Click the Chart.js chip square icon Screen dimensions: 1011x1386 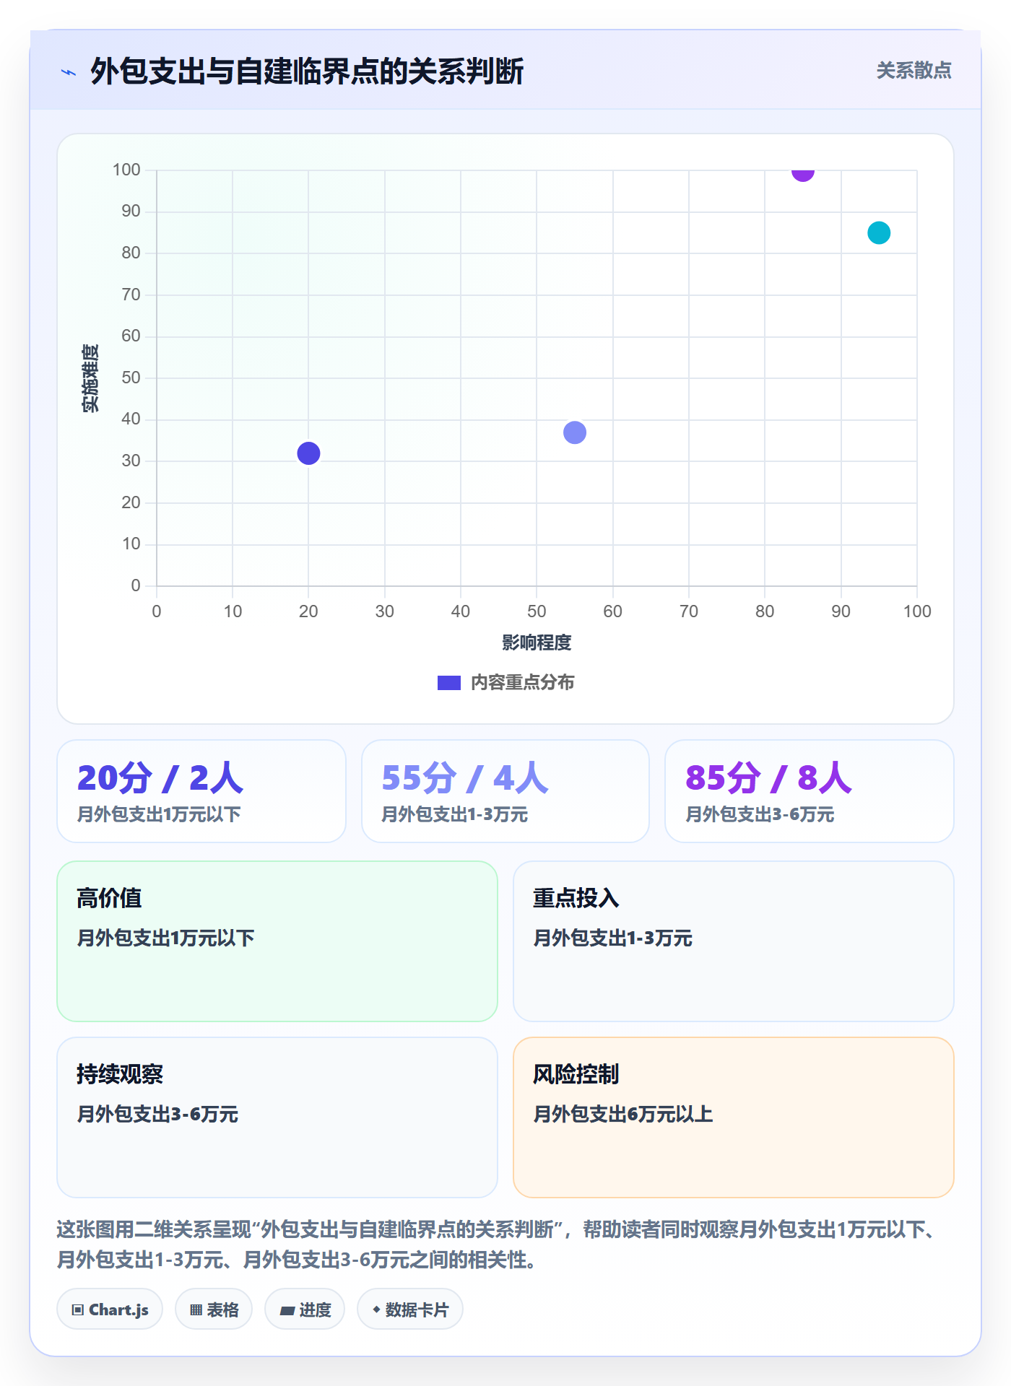click(78, 1310)
